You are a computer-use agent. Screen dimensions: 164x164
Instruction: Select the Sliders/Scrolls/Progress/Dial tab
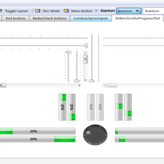tap(137, 18)
